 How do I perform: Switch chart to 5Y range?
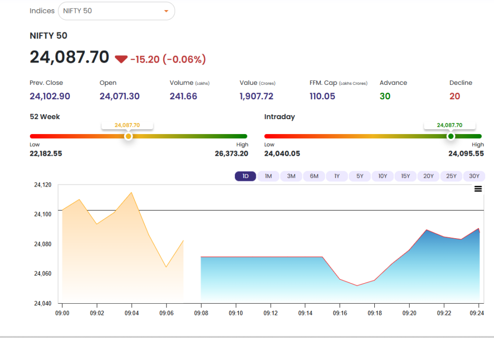[360, 176]
